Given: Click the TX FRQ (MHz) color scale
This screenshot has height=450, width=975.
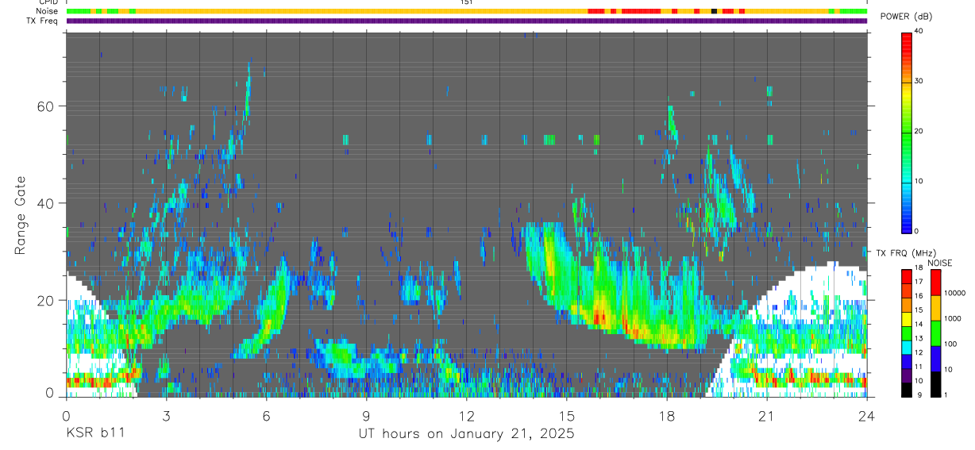Looking at the screenshot, I should pyautogui.click(x=907, y=333).
